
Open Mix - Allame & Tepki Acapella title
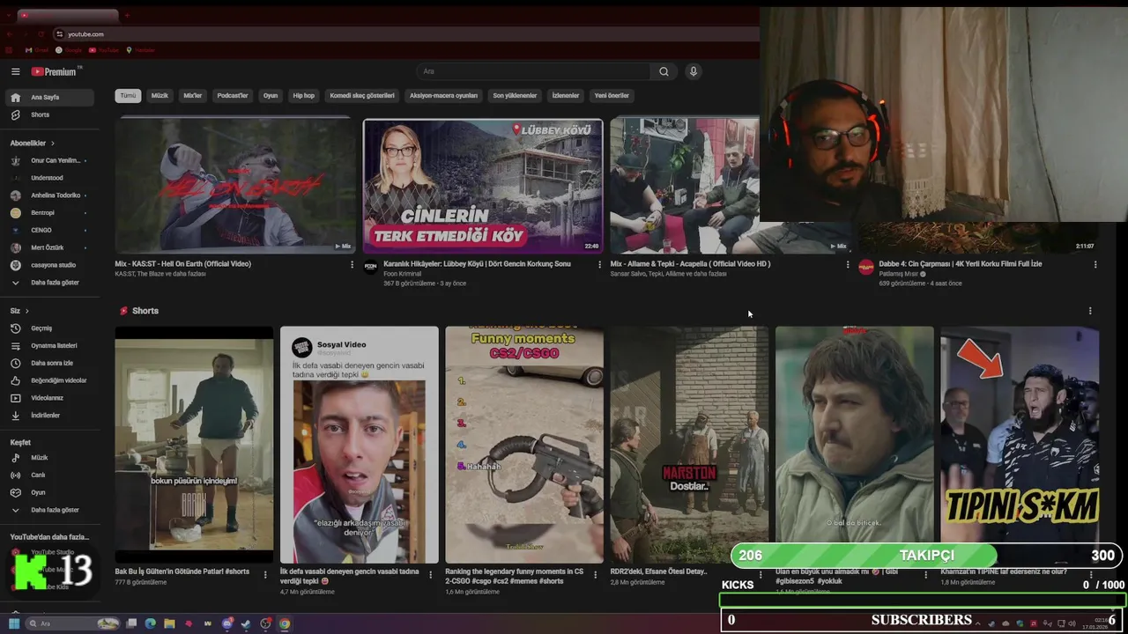click(690, 264)
